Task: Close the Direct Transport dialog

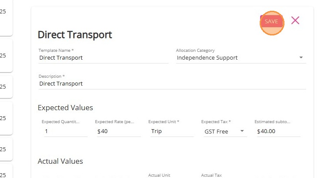Action: [295, 20]
